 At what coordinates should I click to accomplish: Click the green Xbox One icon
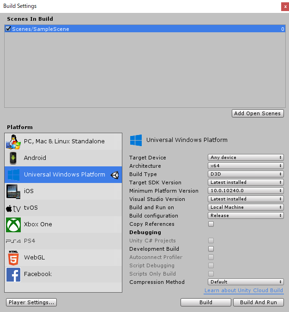point(13,224)
